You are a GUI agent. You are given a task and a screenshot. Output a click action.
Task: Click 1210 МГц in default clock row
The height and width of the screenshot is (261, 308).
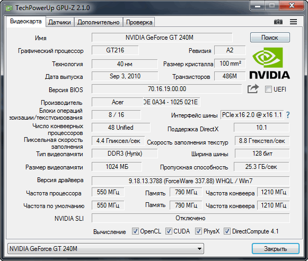tap(273, 205)
